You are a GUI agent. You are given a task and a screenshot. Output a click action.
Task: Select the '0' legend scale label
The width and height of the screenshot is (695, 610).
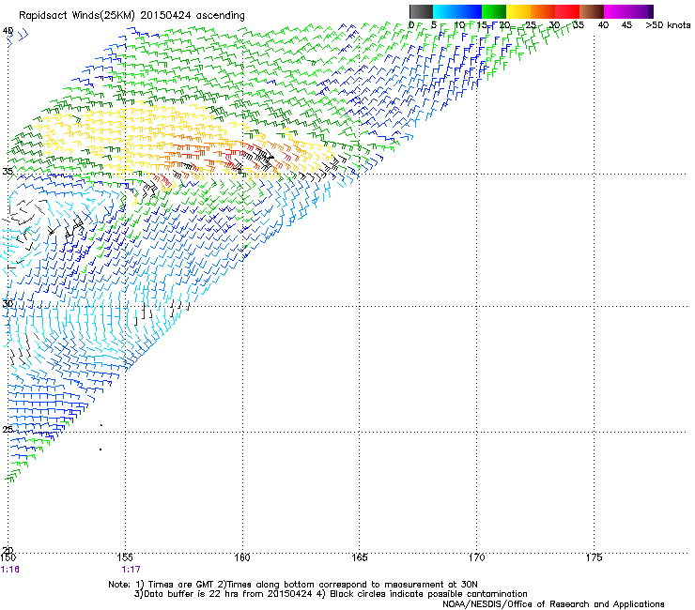[411, 25]
